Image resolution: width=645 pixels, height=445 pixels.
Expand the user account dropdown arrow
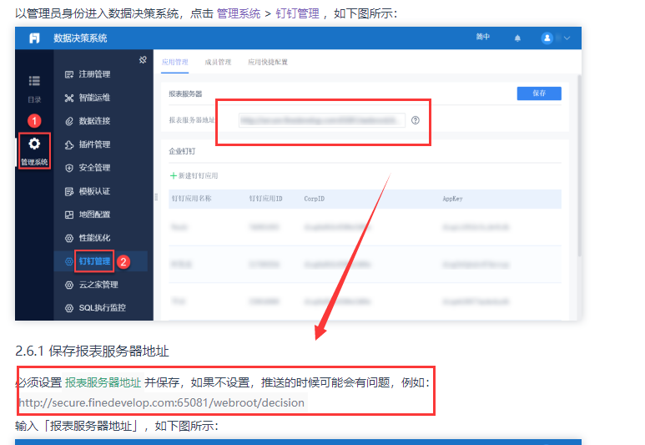click(x=567, y=38)
